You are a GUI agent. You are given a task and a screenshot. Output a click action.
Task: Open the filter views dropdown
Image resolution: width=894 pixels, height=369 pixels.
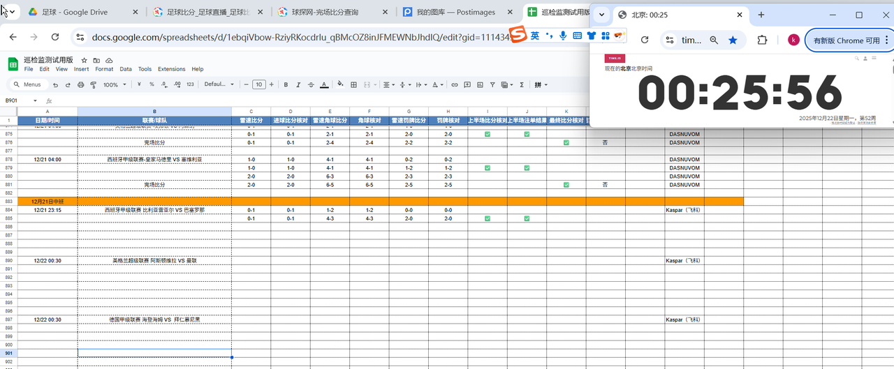tap(506, 84)
